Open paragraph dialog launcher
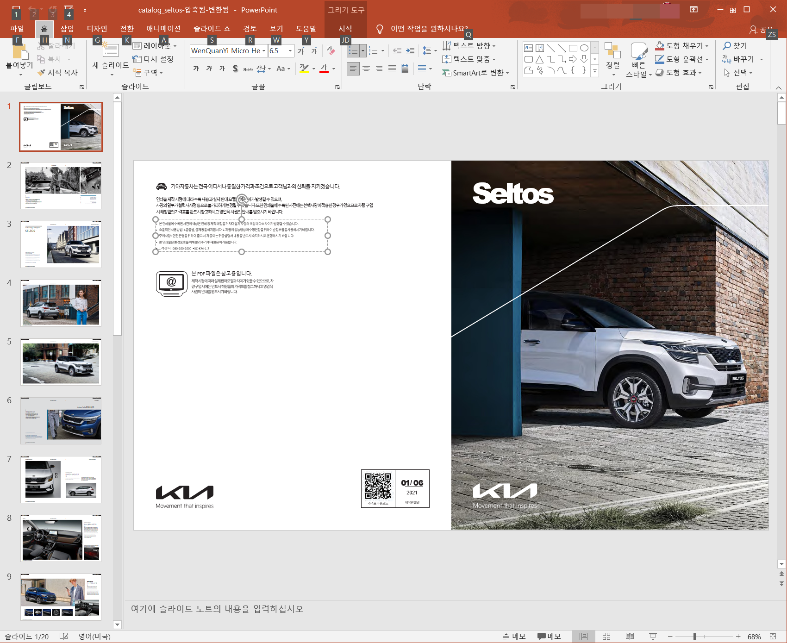Viewport: 787px width, 643px height. [x=513, y=87]
